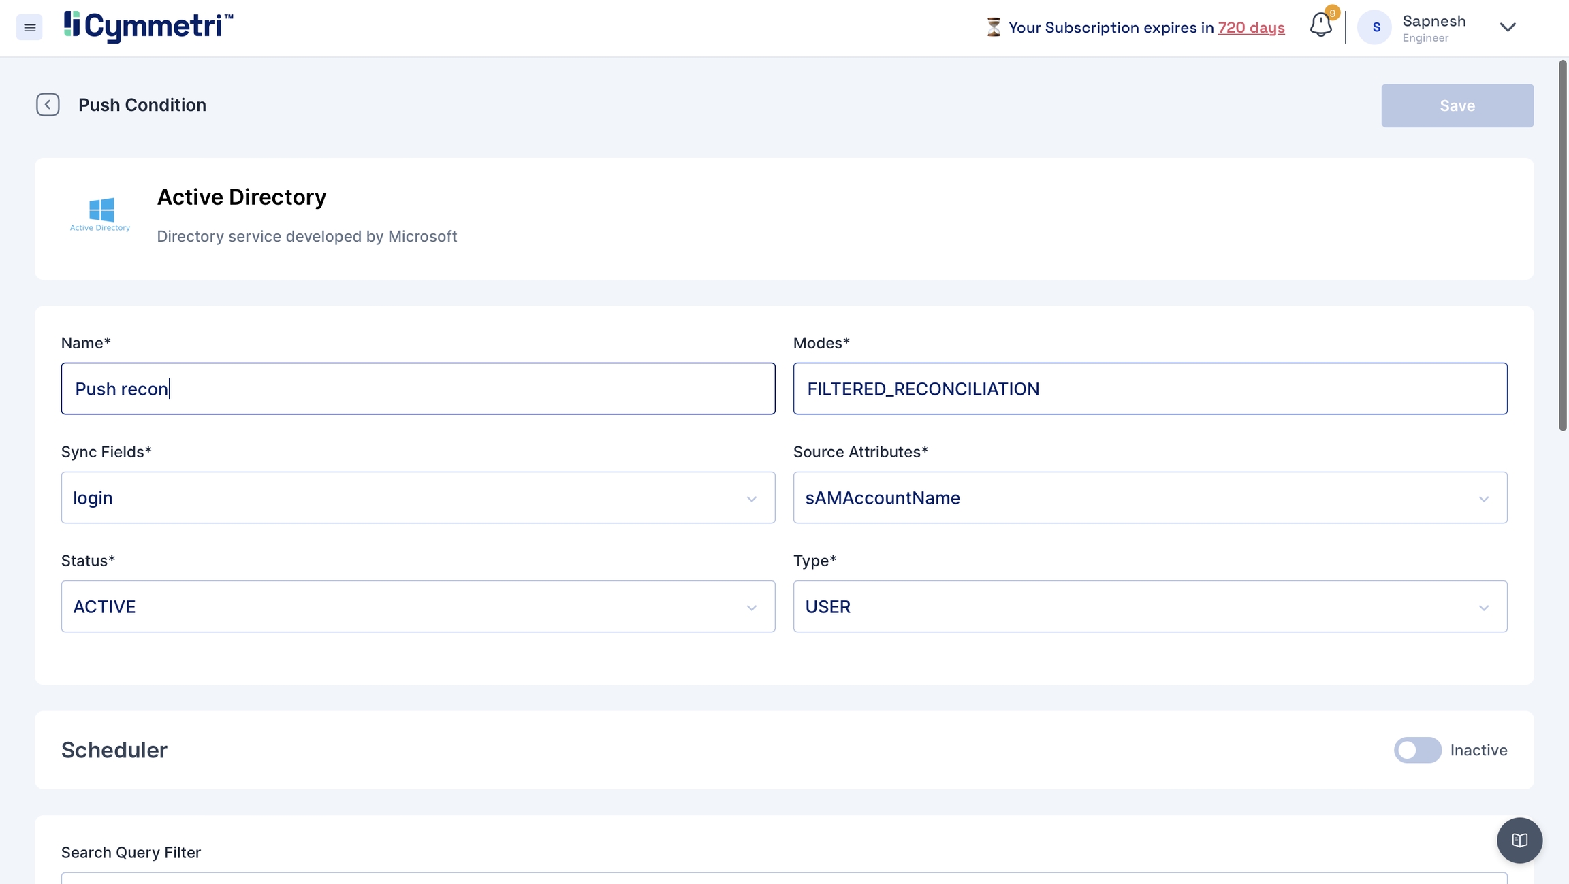
Task: Click the Search Query Filter field
Action: click(783, 878)
